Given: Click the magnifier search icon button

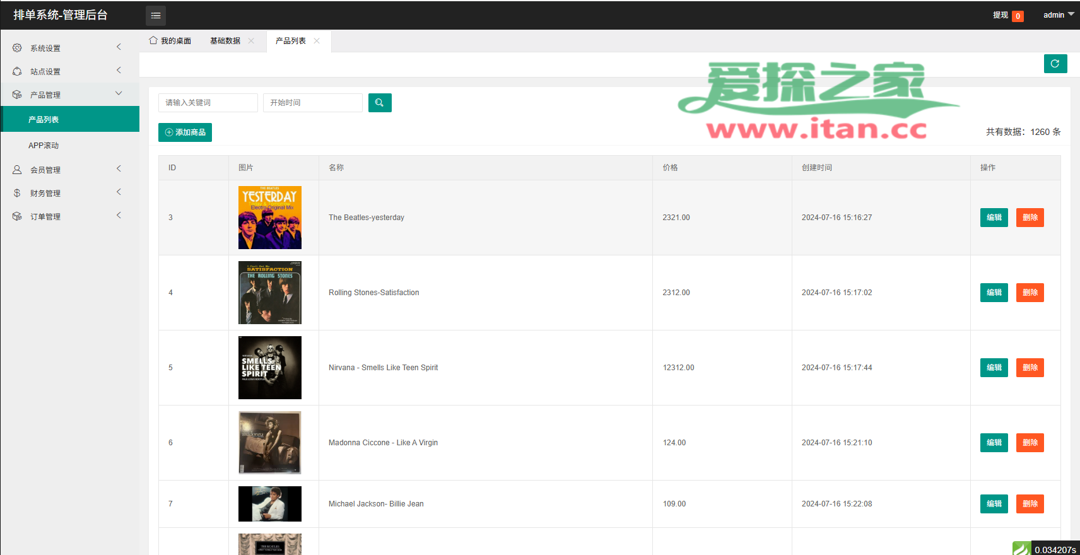Looking at the screenshot, I should (x=380, y=103).
